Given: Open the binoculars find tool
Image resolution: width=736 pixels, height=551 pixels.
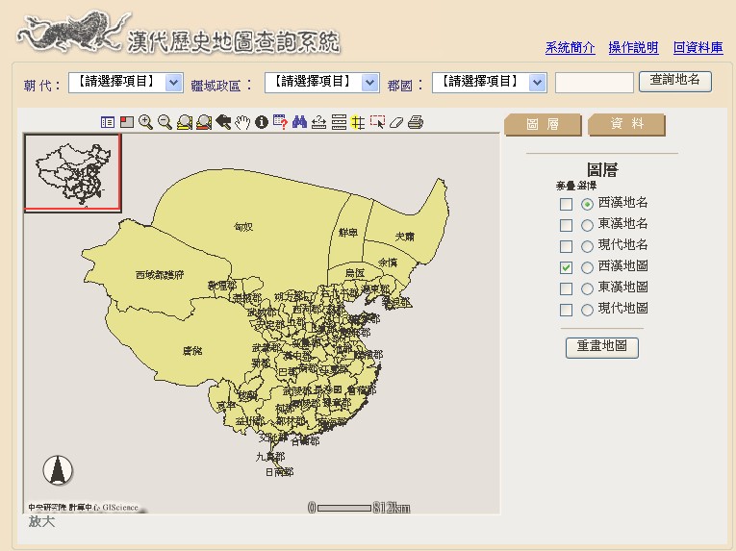Looking at the screenshot, I should pos(299,122).
